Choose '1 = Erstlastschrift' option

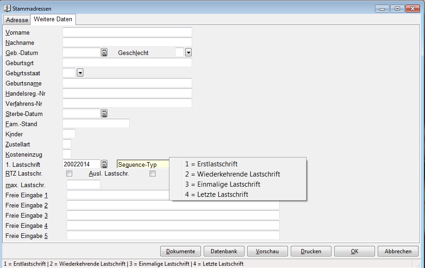pos(211,164)
